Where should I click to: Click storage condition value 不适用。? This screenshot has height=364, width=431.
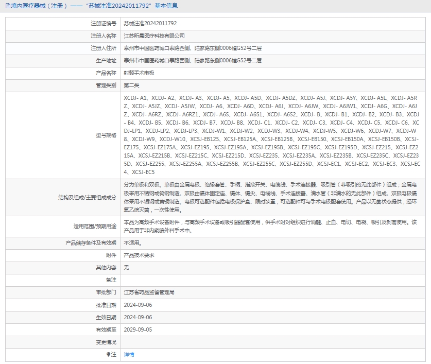click(x=132, y=243)
